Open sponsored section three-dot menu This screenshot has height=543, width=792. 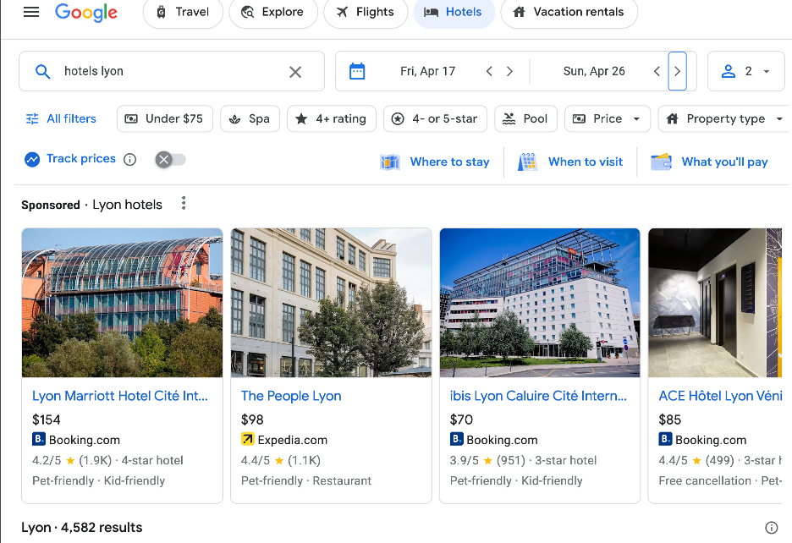tap(184, 203)
